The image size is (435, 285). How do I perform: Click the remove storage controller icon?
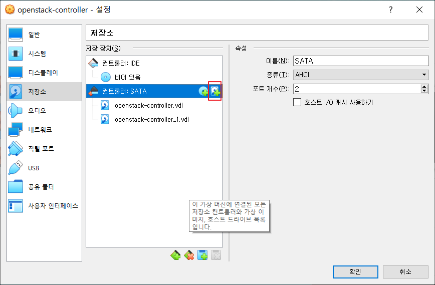coord(189,255)
